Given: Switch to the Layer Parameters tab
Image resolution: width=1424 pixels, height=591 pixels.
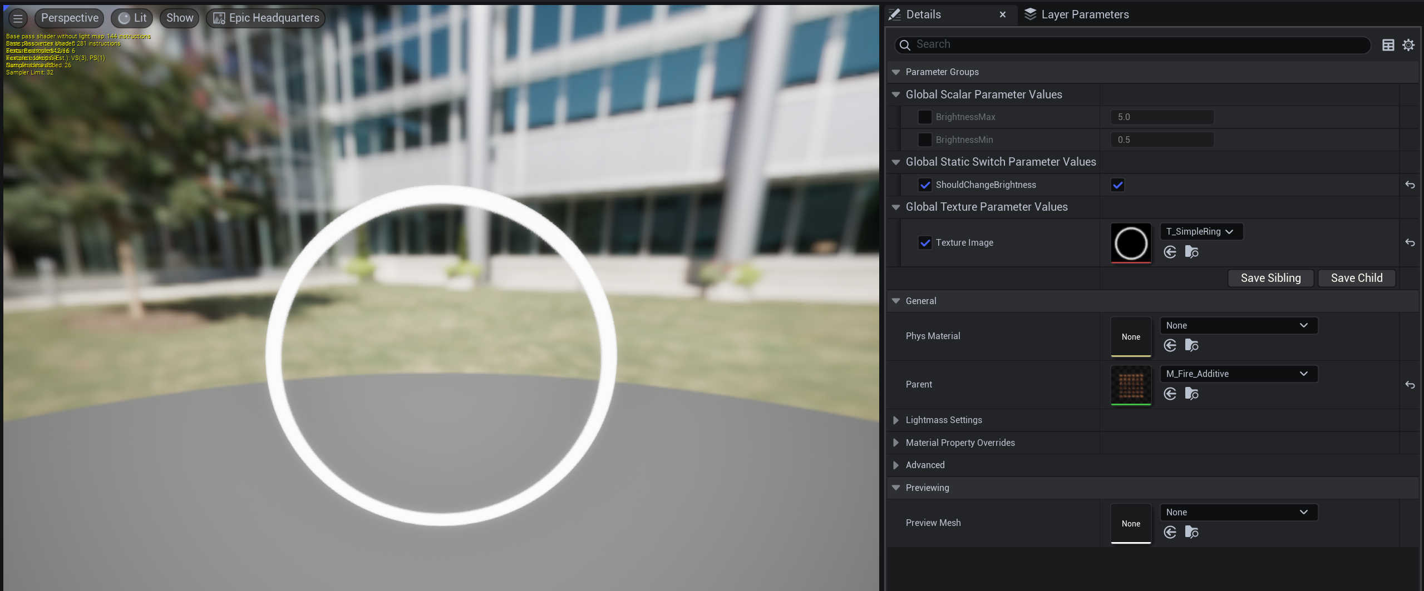Looking at the screenshot, I should click(1077, 14).
